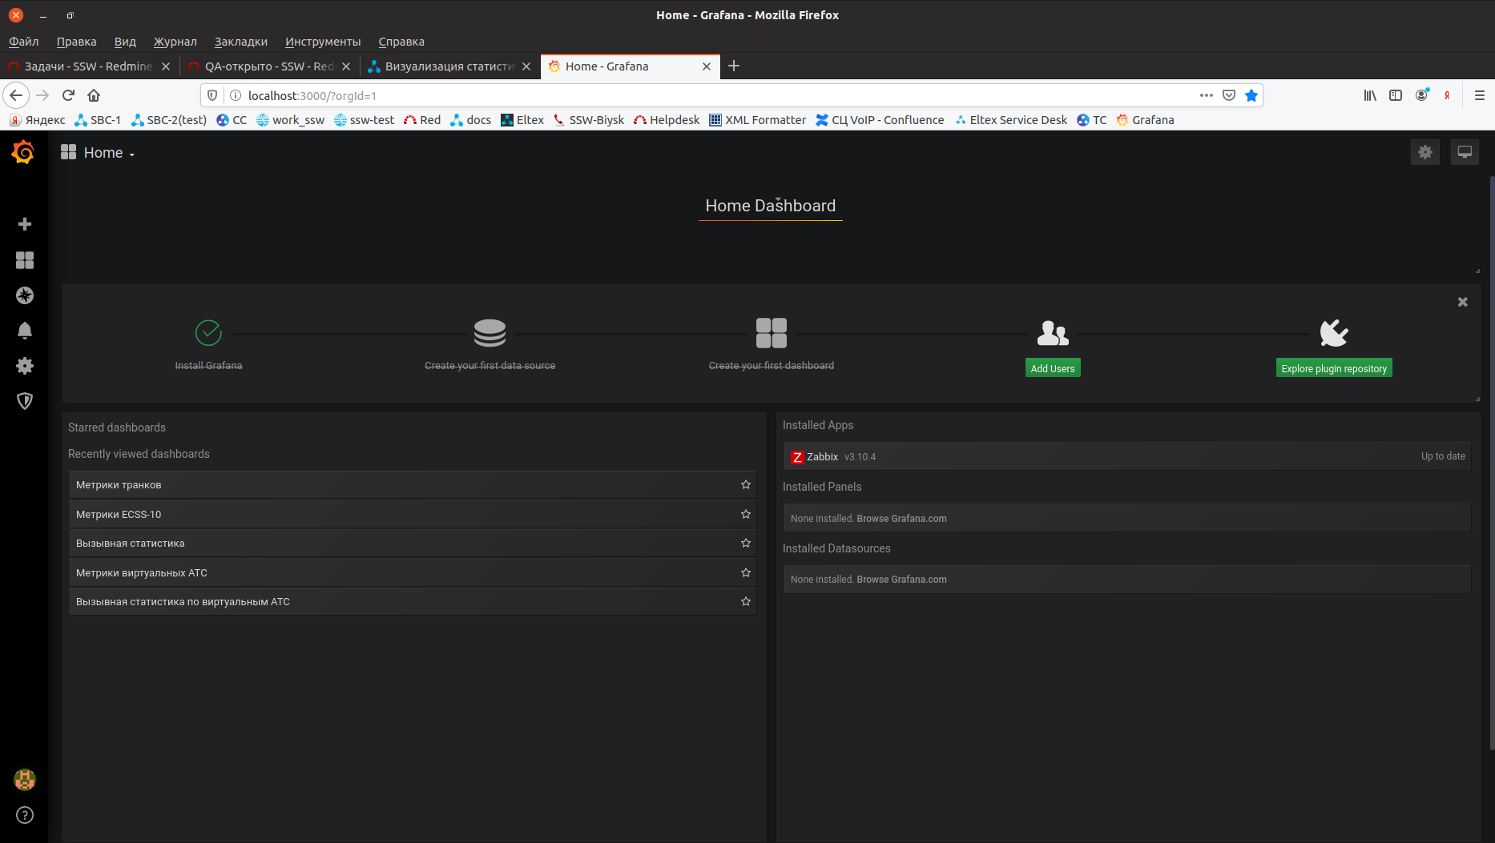Click Browse Grafana.com under Installed Datasources
Screen dimensions: 1495x843
(x=901, y=580)
